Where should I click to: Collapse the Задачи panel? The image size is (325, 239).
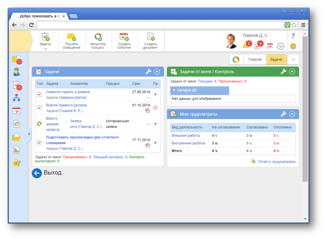pyautogui.click(x=157, y=71)
